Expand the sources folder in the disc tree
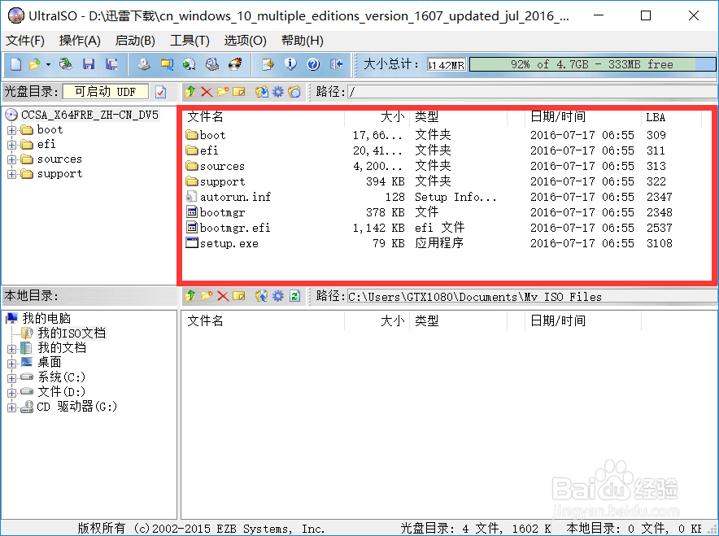 [x=12, y=159]
